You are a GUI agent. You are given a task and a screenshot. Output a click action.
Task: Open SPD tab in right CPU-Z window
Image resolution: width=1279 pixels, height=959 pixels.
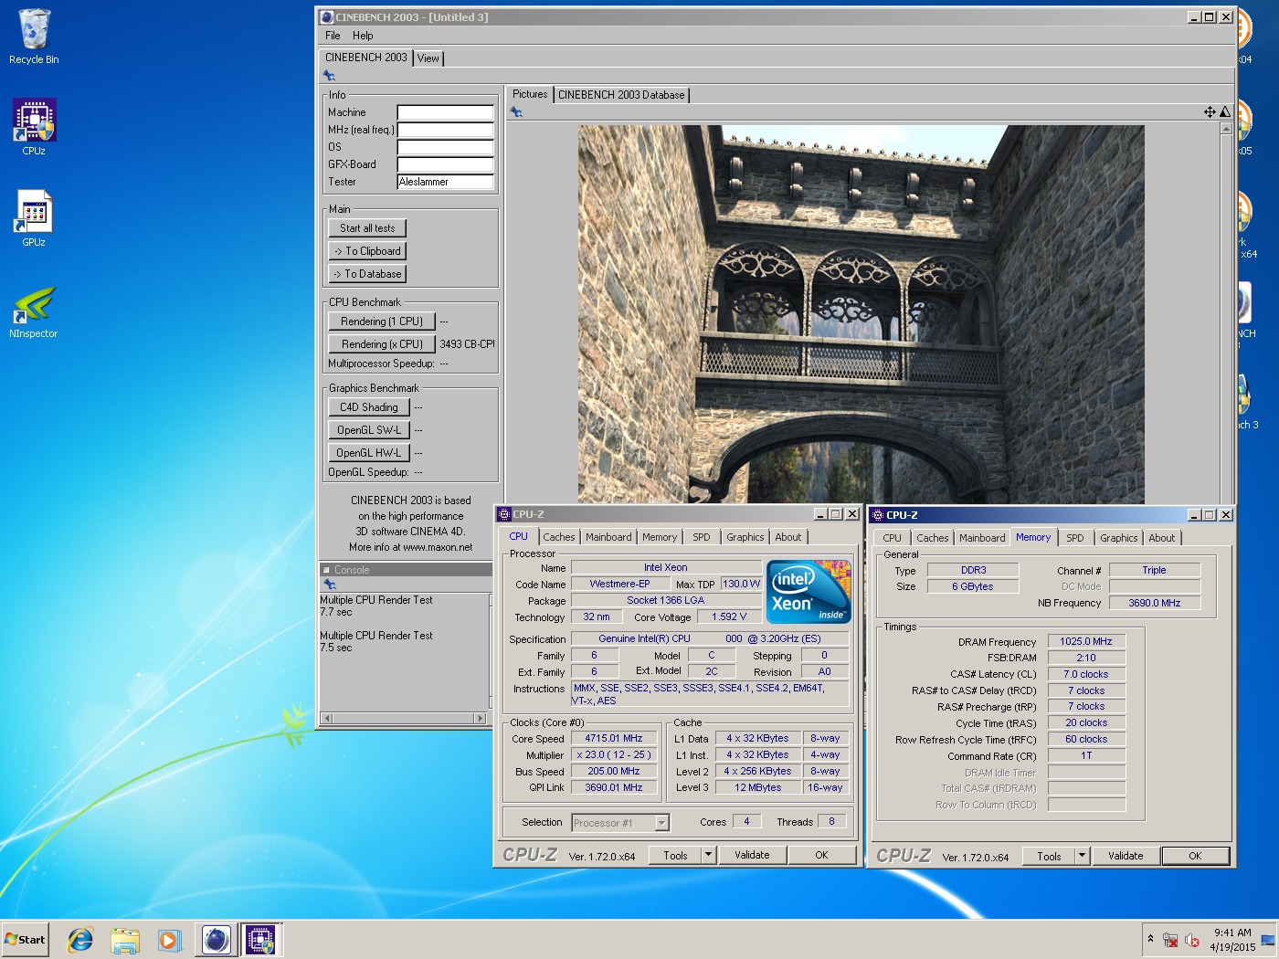(x=1075, y=538)
